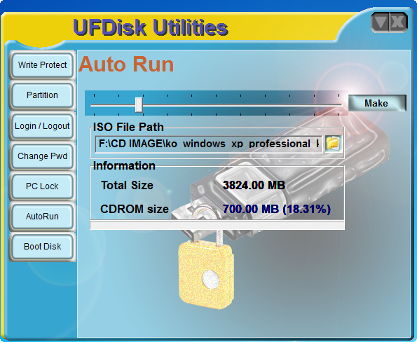Go to the Change Pwd section

[x=42, y=156]
